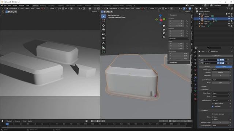Select the Scale tool in right viewport toolbar

click(x=103, y=34)
